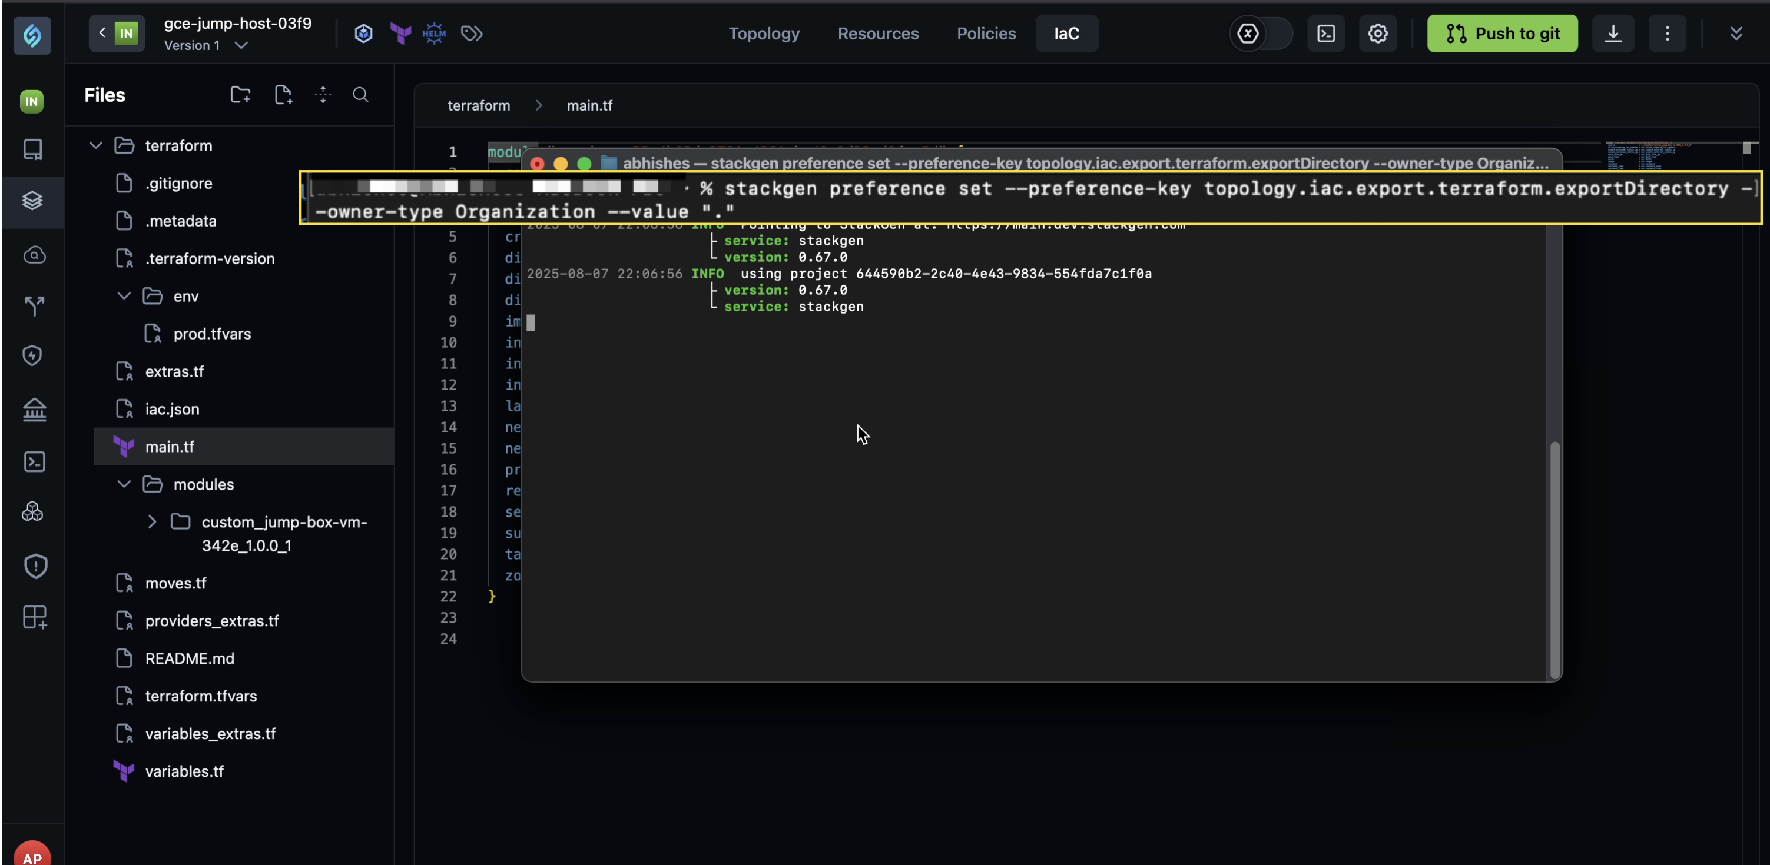Click the new file icon in Files panel
The image size is (1770, 865).
click(x=283, y=94)
